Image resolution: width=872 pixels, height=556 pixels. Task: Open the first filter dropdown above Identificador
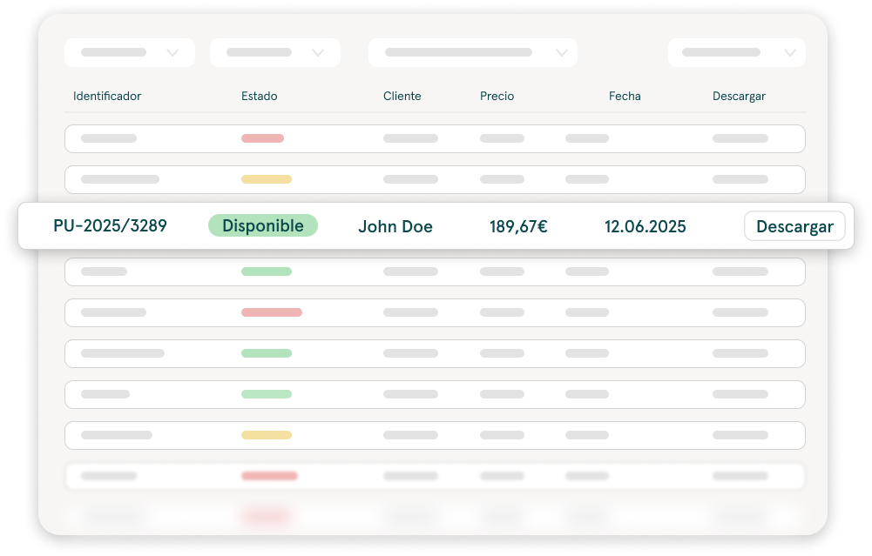point(130,53)
